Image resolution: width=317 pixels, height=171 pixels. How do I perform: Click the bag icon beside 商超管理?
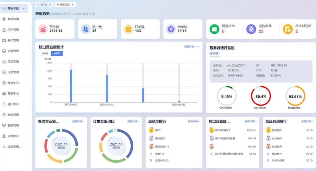[x=4, y=115]
